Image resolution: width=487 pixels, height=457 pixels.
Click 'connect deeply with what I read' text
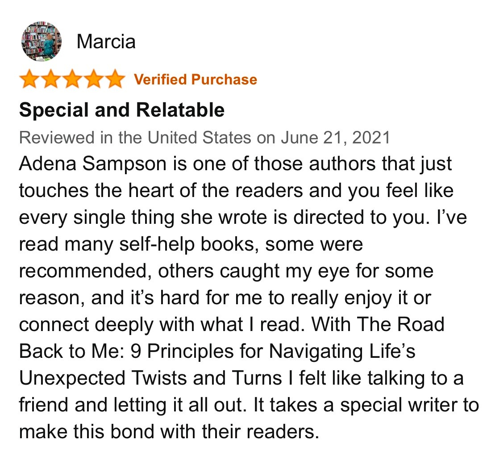(x=162, y=325)
